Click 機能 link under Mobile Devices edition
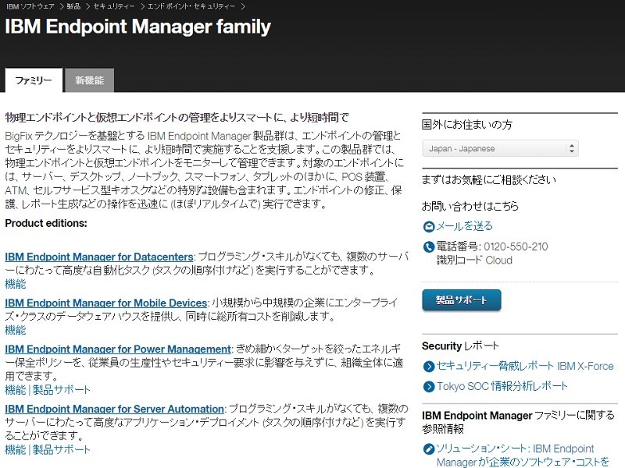 pyautogui.click(x=15, y=330)
